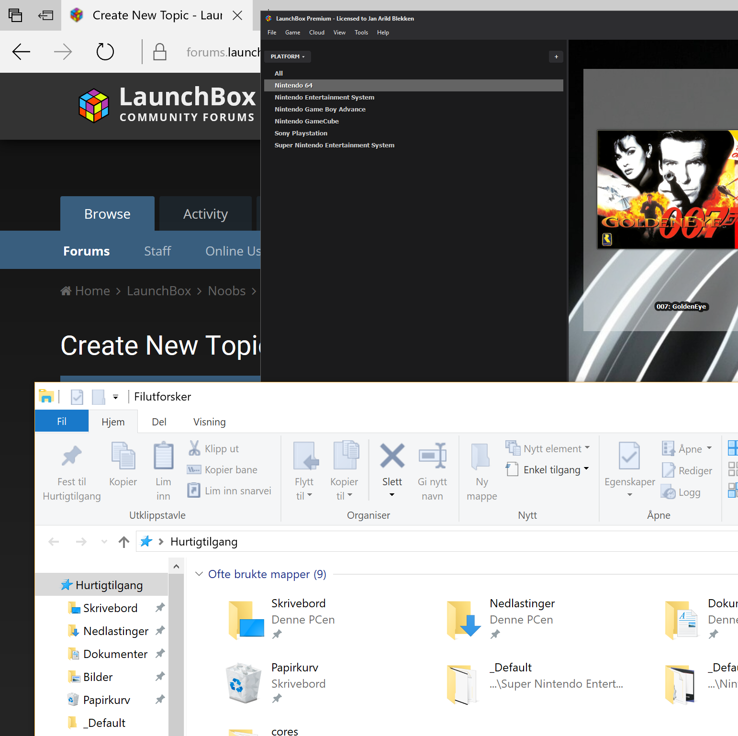The width and height of the screenshot is (738, 736).
Task: Click the Egenskaper properties icon
Action: tap(629, 455)
